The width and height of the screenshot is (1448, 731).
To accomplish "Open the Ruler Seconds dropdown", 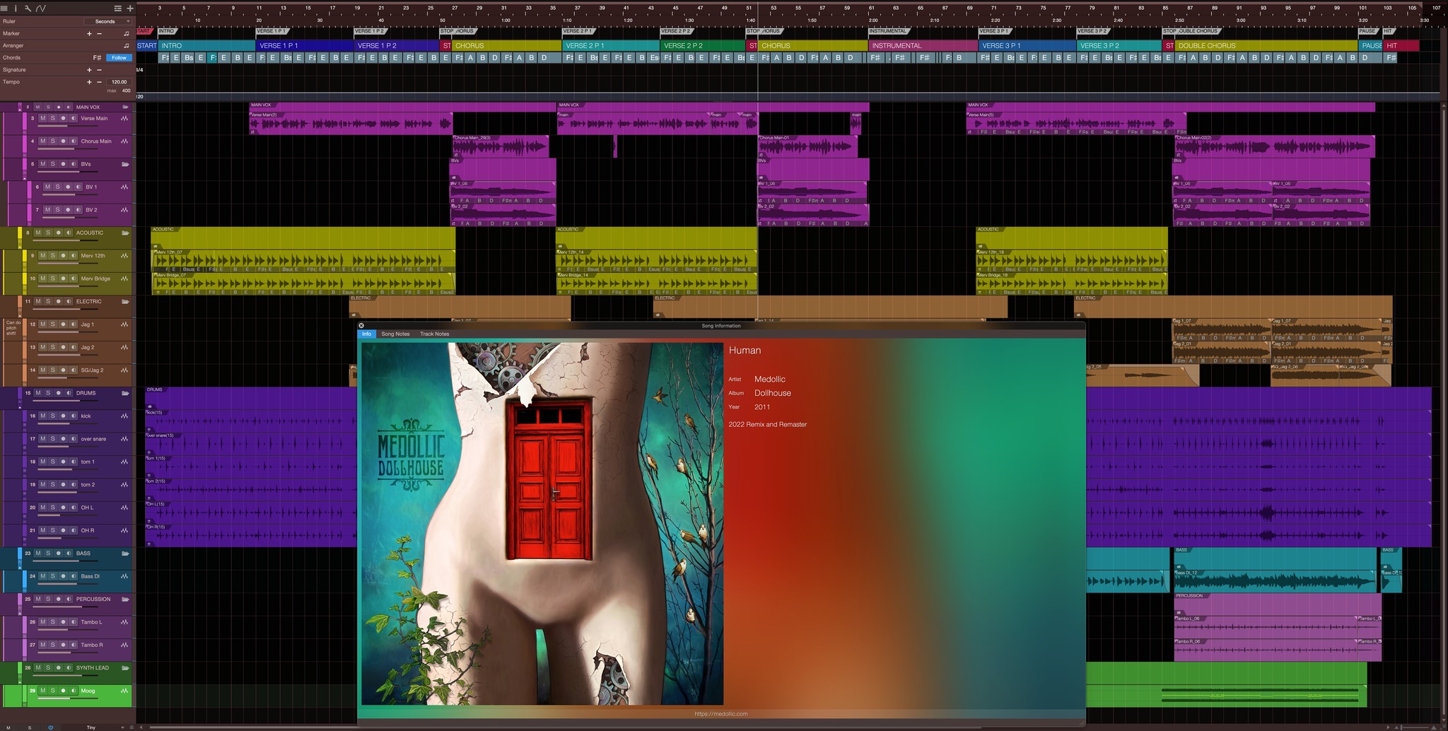I will pyautogui.click(x=109, y=21).
